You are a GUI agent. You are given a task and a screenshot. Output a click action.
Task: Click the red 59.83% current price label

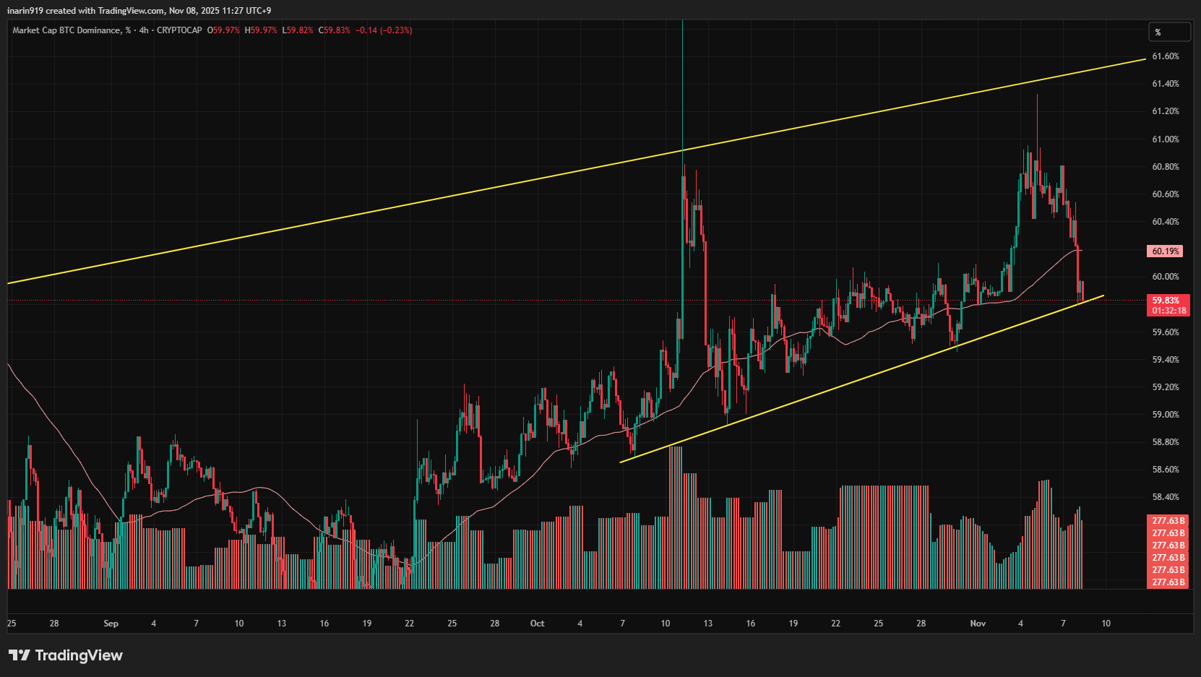[1166, 300]
